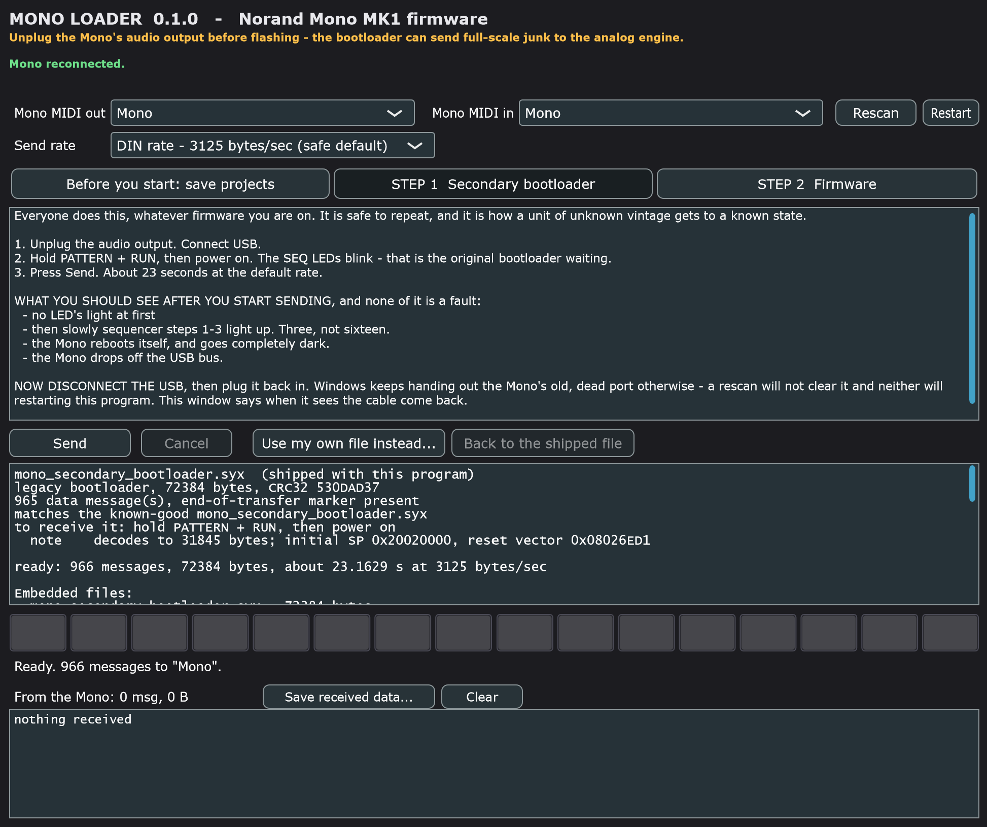Click Save received data... button
This screenshot has height=827, width=987.
coord(349,697)
